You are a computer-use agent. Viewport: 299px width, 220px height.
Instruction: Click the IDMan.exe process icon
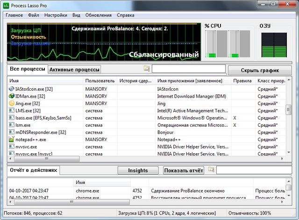click(x=12, y=96)
